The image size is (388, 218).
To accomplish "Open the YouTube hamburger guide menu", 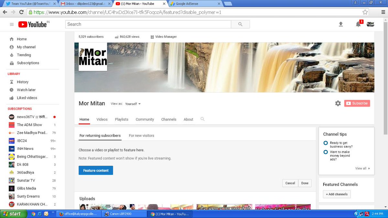I will (x=12, y=25).
